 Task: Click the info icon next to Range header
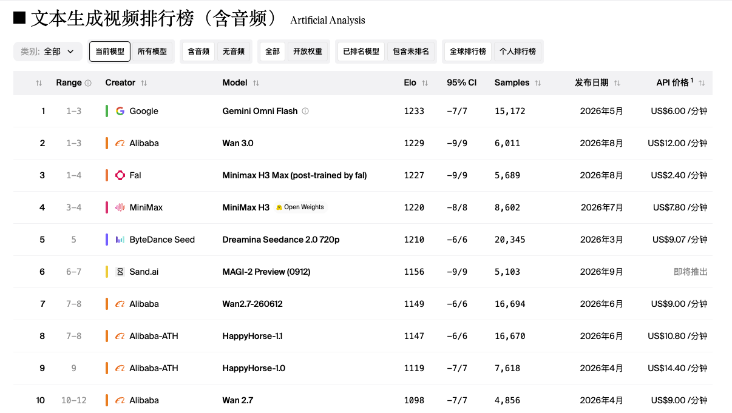pyautogui.click(x=88, y=83)
